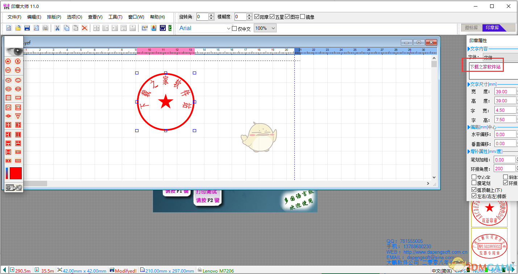This screenshot has width=518, height=274.
Task: Click the large red color swatch
Action: click(16, 173)
